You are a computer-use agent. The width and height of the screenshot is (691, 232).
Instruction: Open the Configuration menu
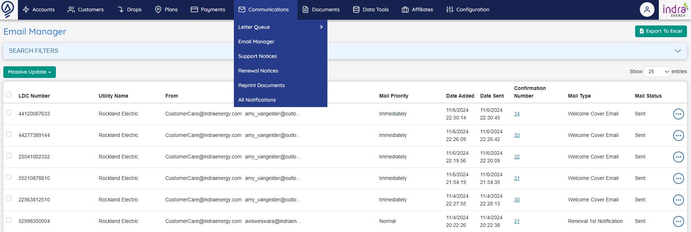(468, 10)
